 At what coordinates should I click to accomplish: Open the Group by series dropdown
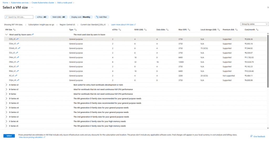254,24
